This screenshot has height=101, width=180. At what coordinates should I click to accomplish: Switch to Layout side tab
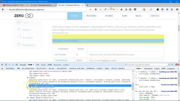[x=157, y=68]
